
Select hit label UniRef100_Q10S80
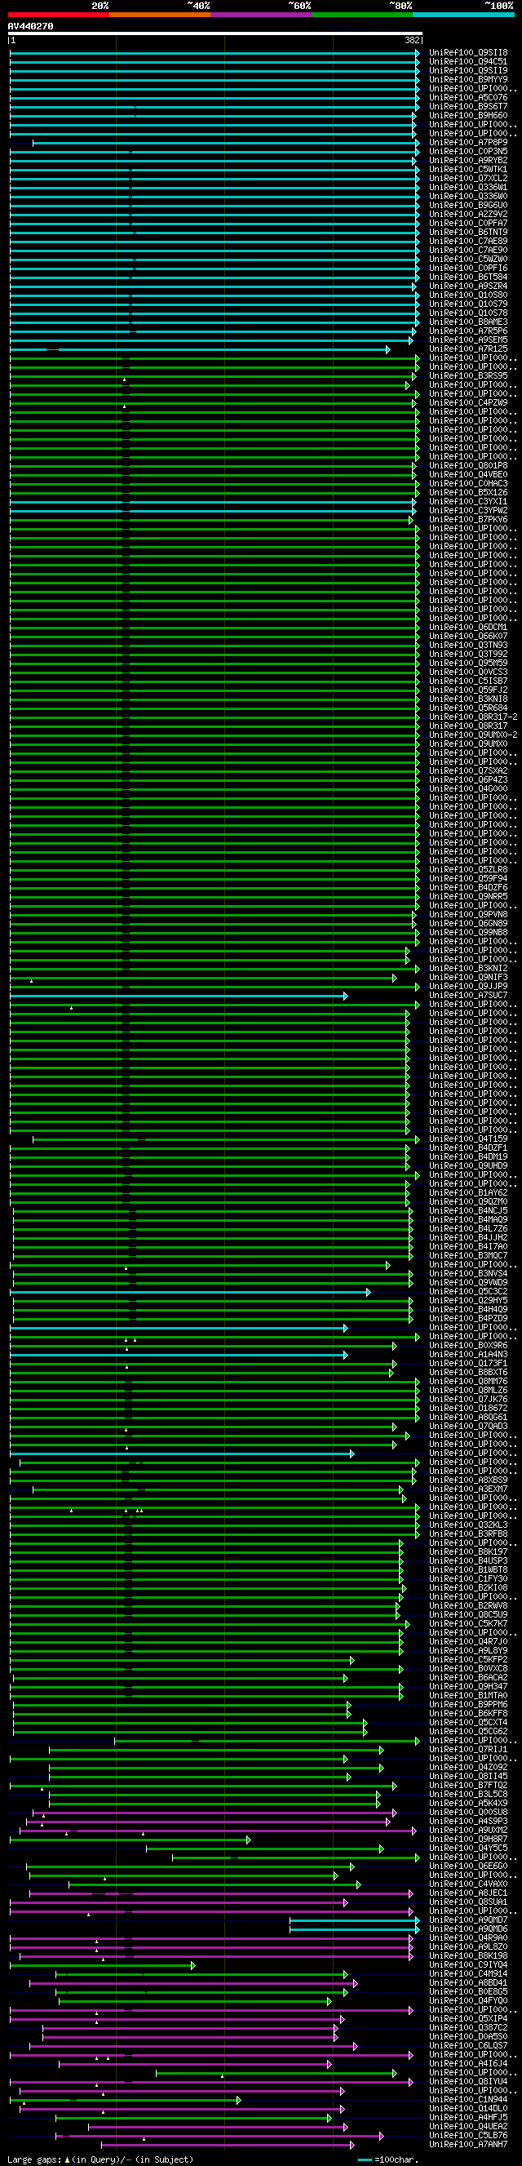point(468,295)
